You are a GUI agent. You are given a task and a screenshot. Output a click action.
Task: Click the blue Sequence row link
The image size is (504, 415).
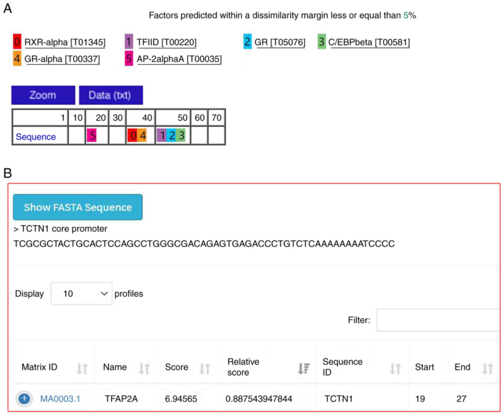(x=36, y=137)
